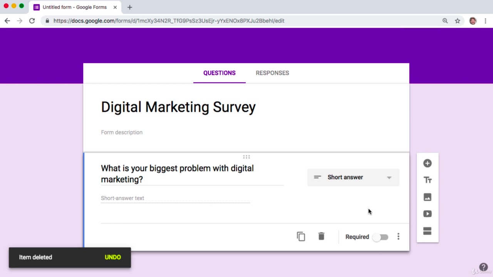Reload the page with the refresh button
Screen dimensions: 493x277
[x=32, y=21]
